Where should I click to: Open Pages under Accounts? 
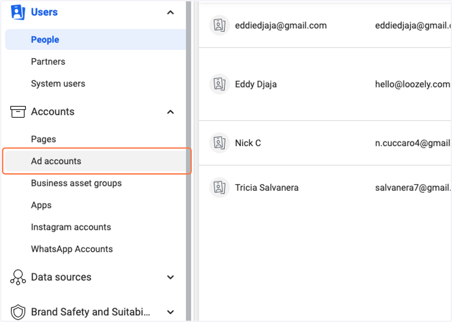point(43,139)
